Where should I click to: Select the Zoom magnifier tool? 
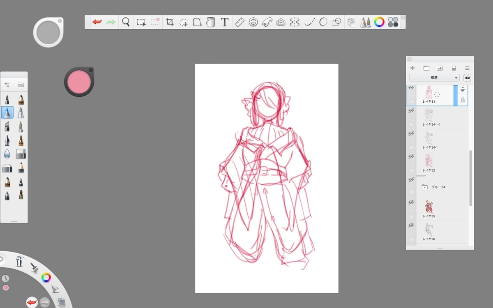[x=126, y=22]
